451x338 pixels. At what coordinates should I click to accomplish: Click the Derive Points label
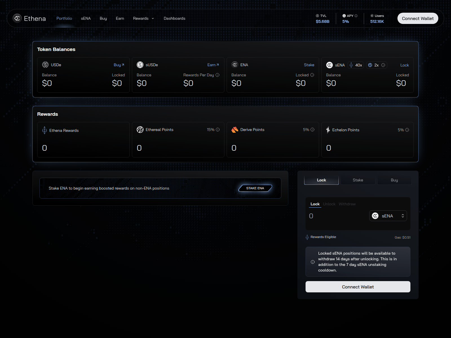252,130
